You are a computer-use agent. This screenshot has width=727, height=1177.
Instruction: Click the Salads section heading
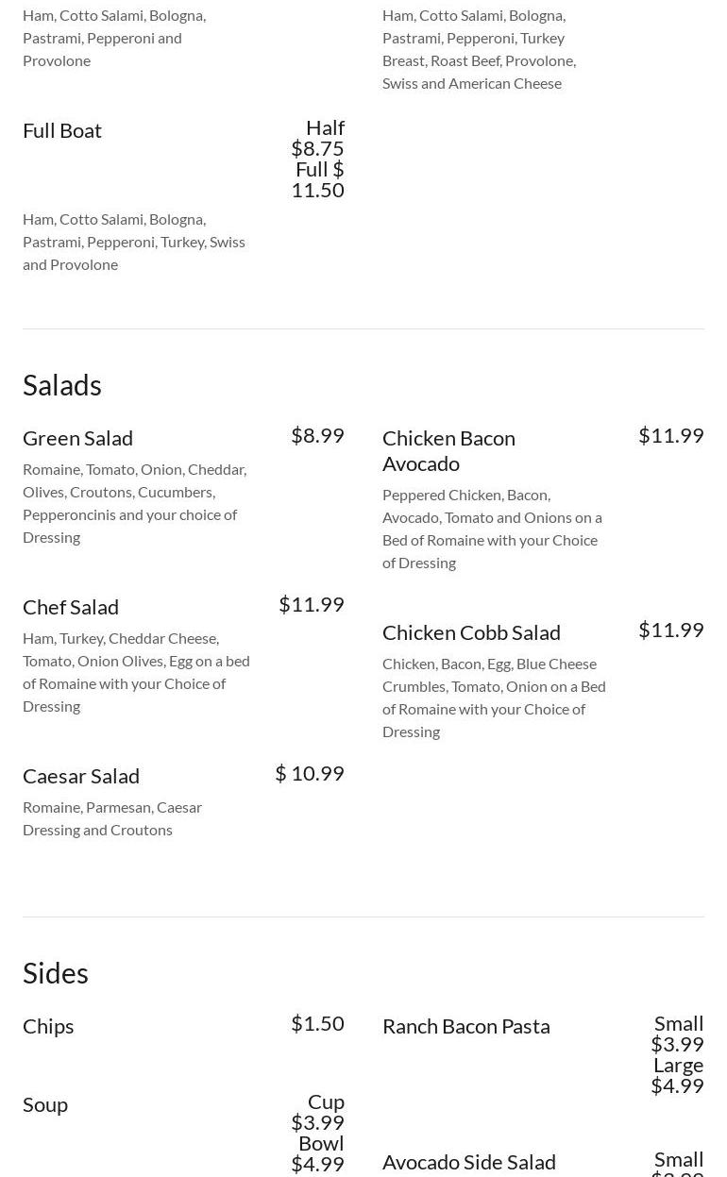pos(62,385)
